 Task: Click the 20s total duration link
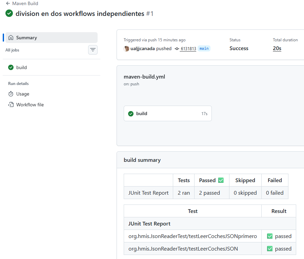[x=277, y=48]
